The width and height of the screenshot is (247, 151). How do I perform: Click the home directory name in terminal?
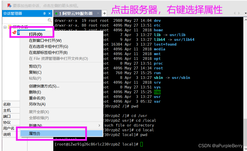158,30
